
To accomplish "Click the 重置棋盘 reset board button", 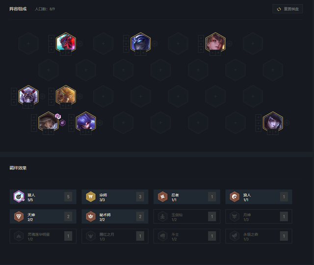I will pyautogui.click(x=288, y=9).
